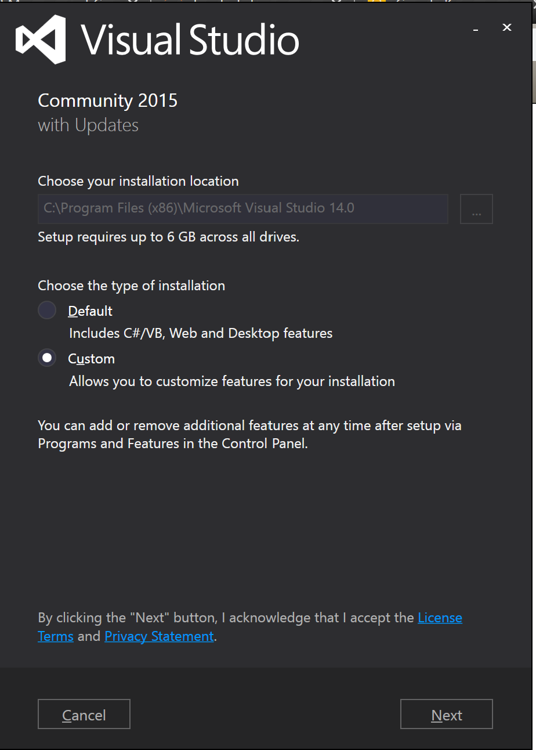536x750 pixels.
Task: Close the Visual Studio setup window
Action: point(506,27)
